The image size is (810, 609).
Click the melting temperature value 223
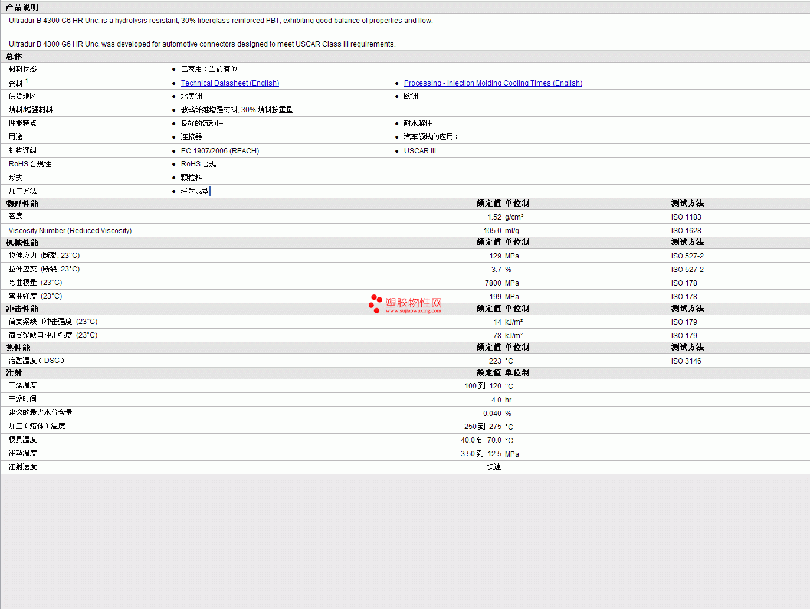tap(496, 361)
